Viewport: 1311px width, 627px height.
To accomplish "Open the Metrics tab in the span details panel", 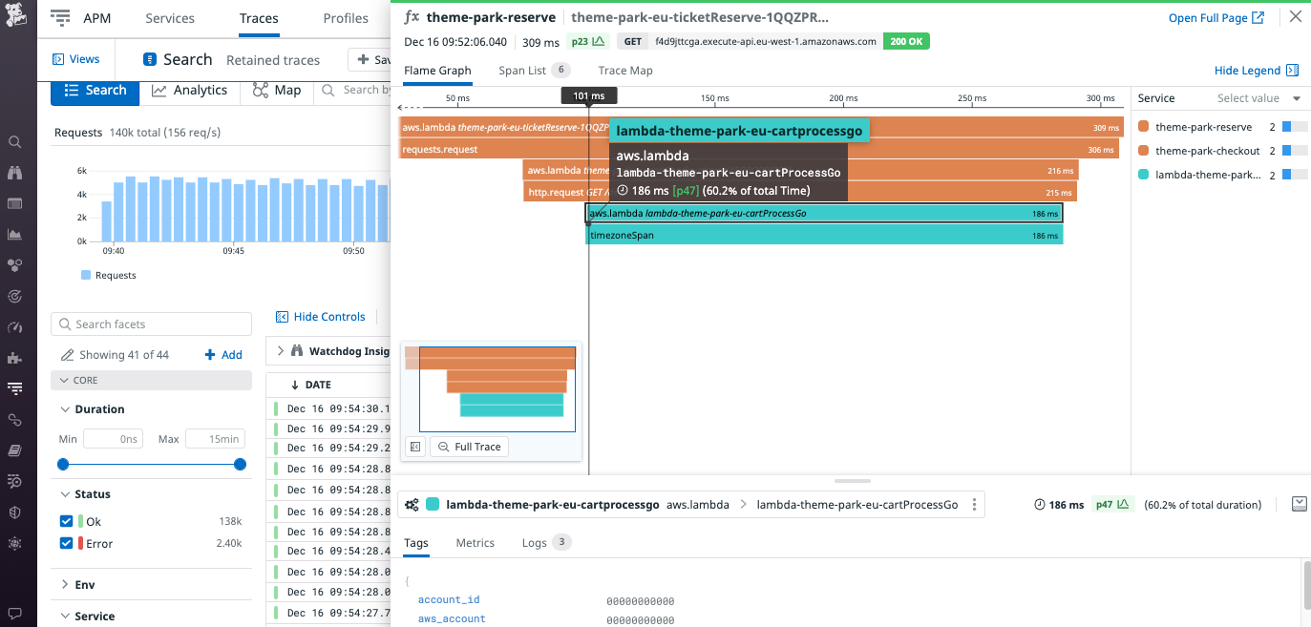I will [475, 542].
